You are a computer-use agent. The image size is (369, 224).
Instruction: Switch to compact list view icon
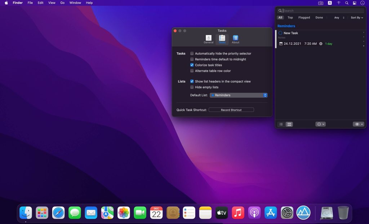click(281, 124)
